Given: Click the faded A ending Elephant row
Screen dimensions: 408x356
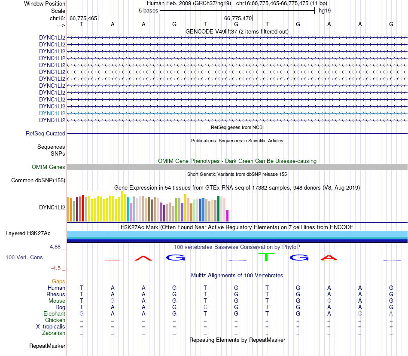Looking at the screenshot, I should tap(391, 313).
